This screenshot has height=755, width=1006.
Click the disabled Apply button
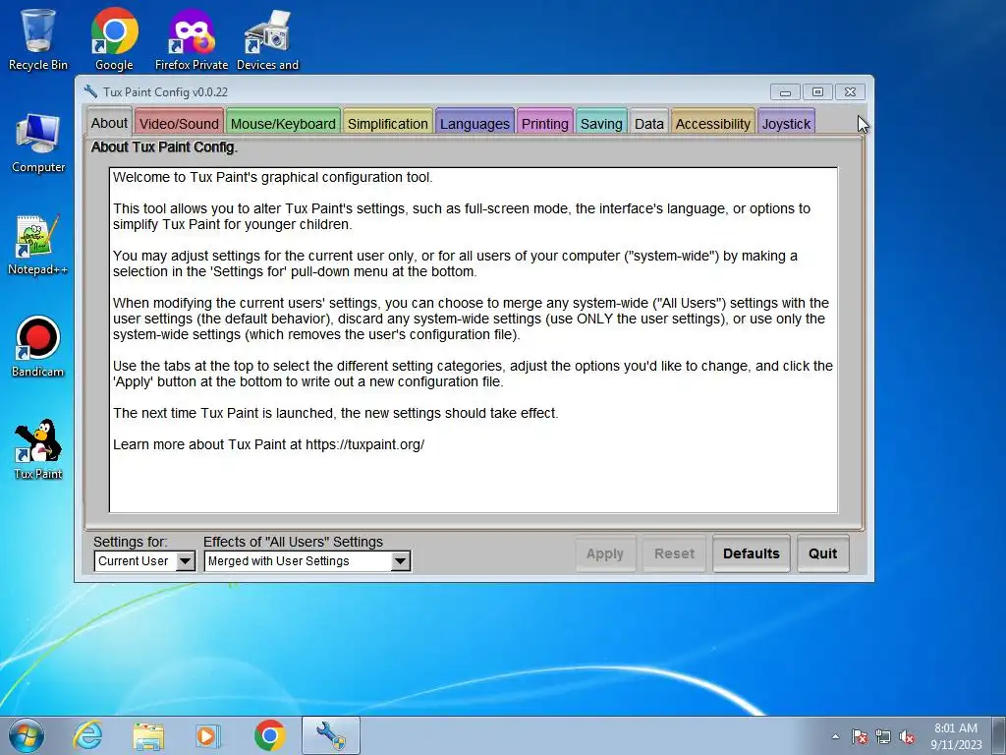point(605,553)
